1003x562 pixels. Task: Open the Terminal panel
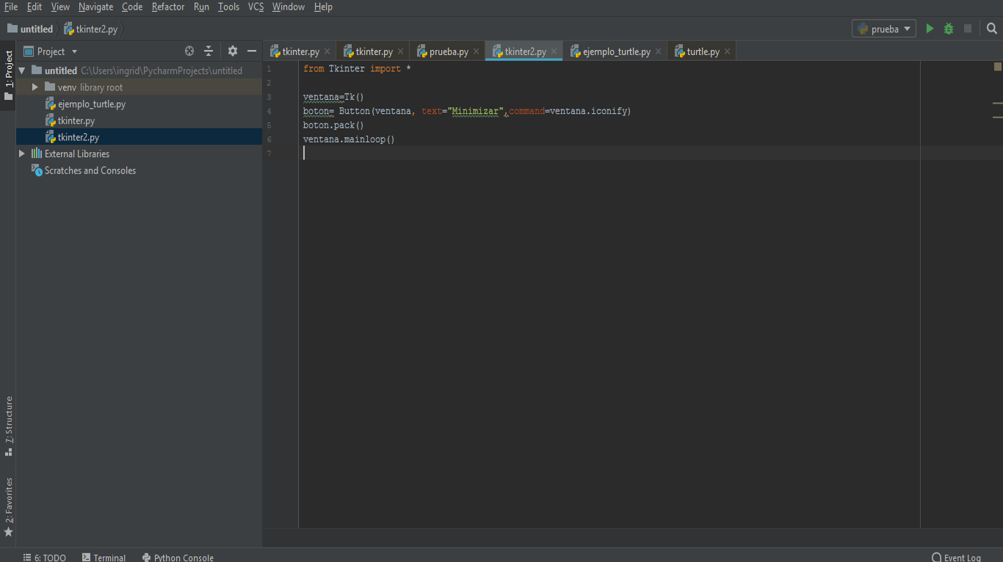tap(104, 558)
